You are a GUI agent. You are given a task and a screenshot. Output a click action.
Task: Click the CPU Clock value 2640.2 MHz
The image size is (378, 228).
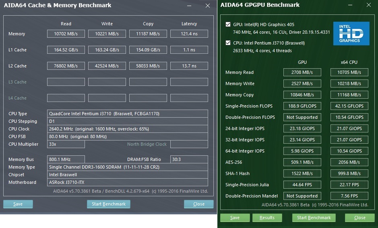pos(128,129)
